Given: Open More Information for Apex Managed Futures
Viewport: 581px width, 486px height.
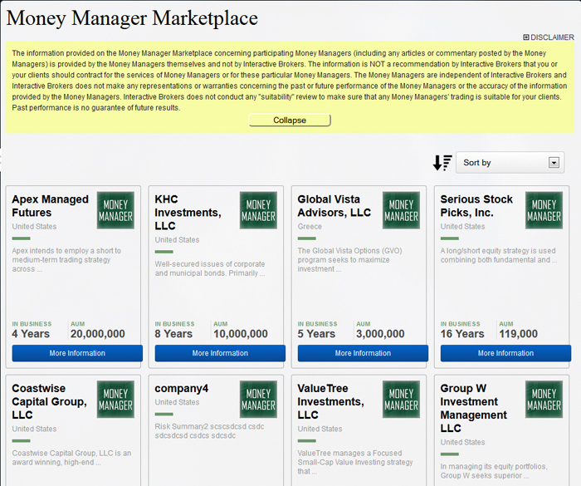Looking at the screenshot, I should click(x=77, y=353).
